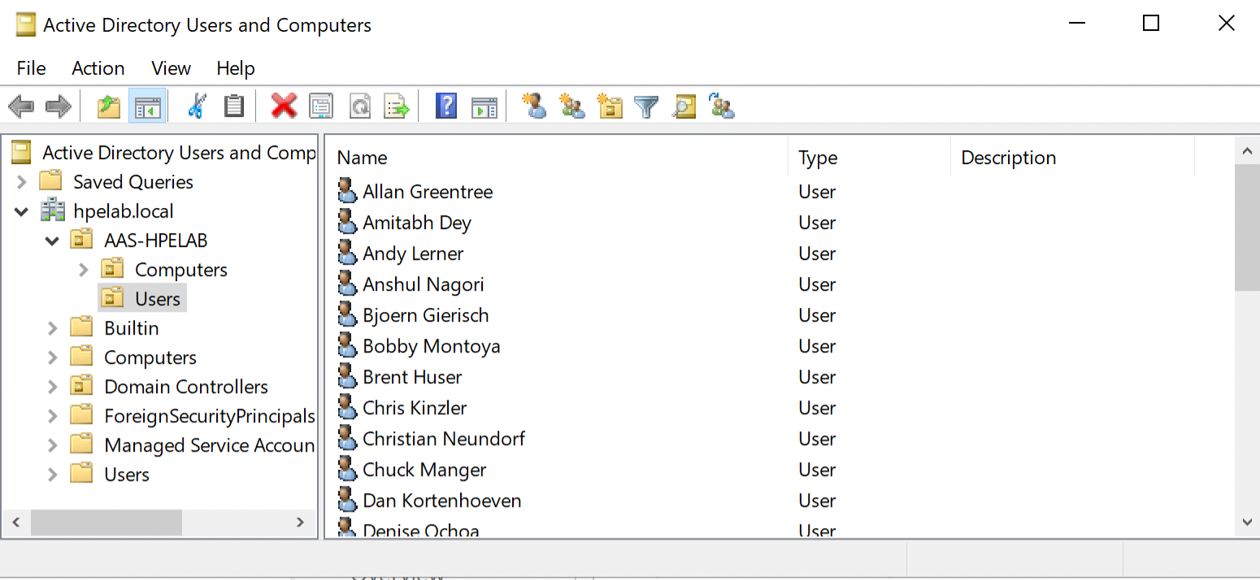Select user Bobby Montoya in list
1260x580 pixels.
(x=431, y=346)
